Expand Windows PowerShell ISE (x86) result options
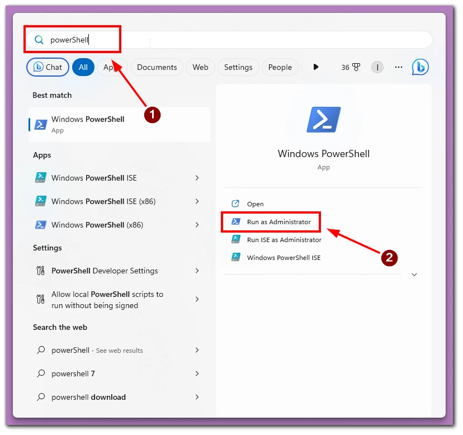463x435 pixels. pyautogui.click(x=197, y=201)
